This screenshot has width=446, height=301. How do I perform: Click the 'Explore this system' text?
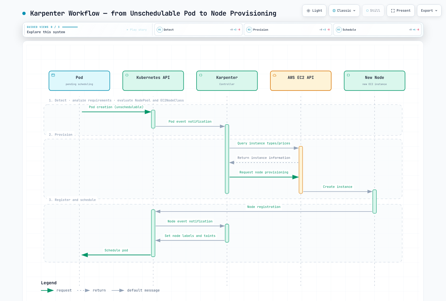point(46,32)
